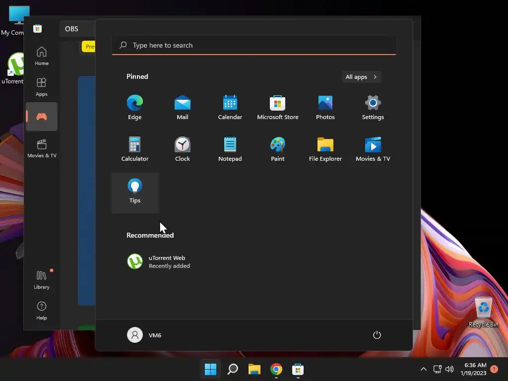The height and width of the screenshot is (381, 508).
Task: Open Library in Microsoft Store sidebar
Action: 42,280
